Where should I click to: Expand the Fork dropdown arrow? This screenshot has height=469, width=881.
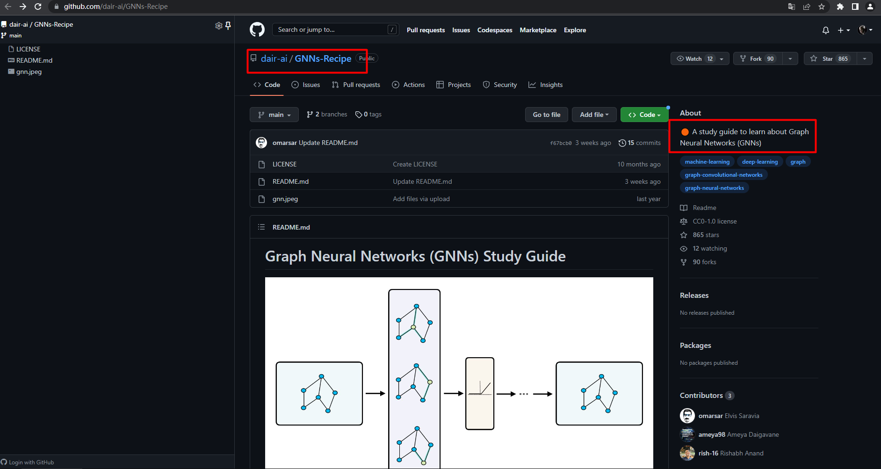[x=790, y=58]
